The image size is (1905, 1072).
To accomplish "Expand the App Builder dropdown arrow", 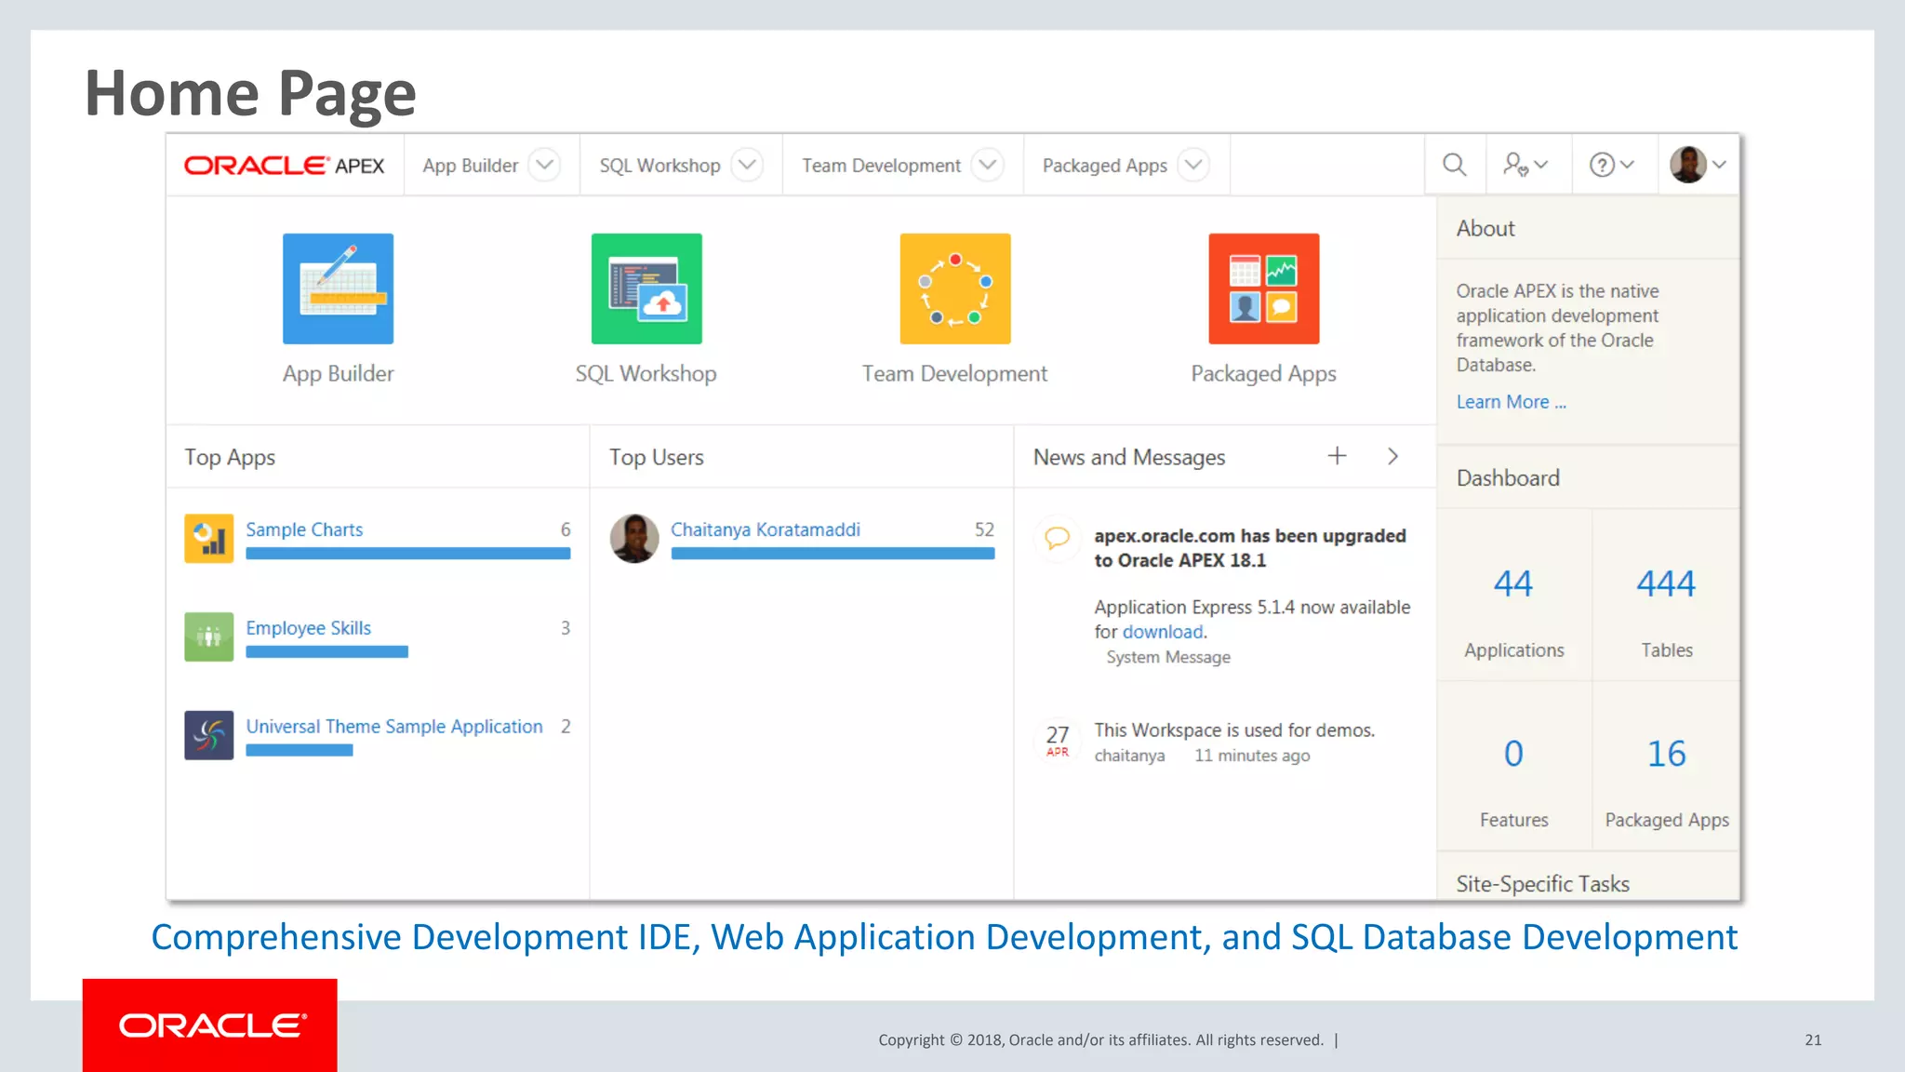I will tap(545, 165).
